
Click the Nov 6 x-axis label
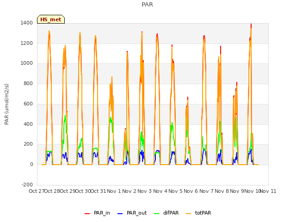(x=191, y=191)
